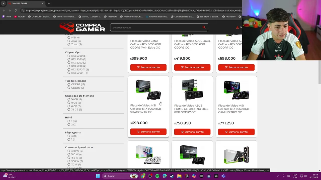The width and height of the screenshot is (321, 180).
Task: Open OBS Studio from the taskbar
Action: click(x=150, y=176)
